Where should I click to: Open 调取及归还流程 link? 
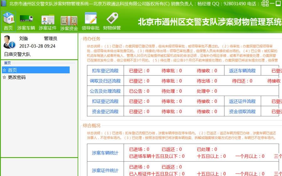click(x=105, y=81)
